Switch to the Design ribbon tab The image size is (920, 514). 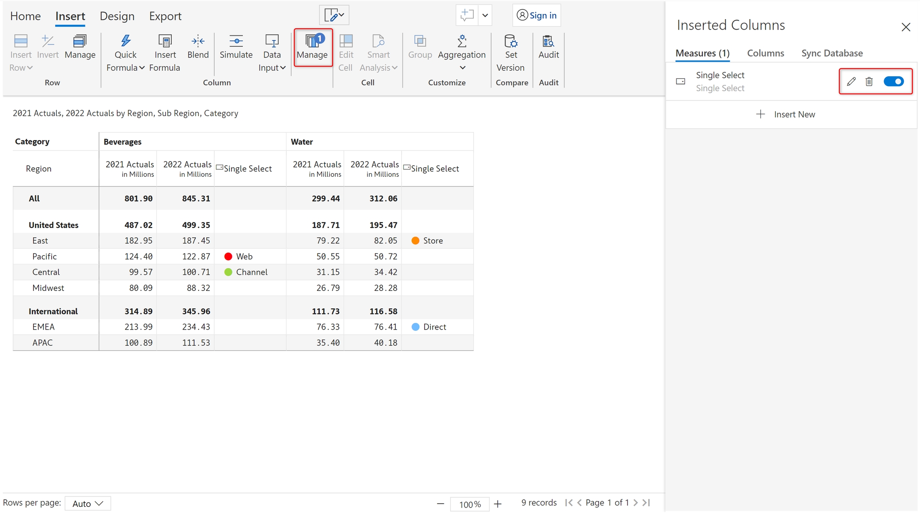point(117,16)
